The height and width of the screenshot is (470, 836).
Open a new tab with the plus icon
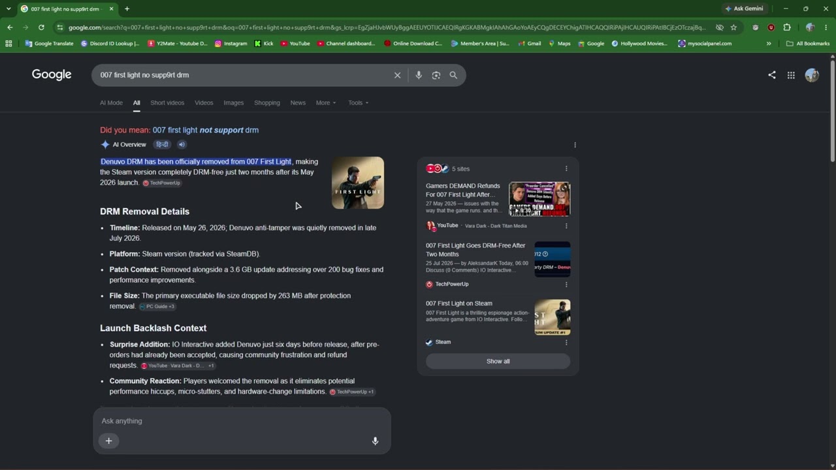(127, 8)
